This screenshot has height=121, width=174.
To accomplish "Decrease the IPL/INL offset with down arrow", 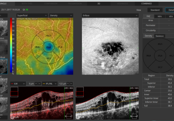I will [71, 83].
